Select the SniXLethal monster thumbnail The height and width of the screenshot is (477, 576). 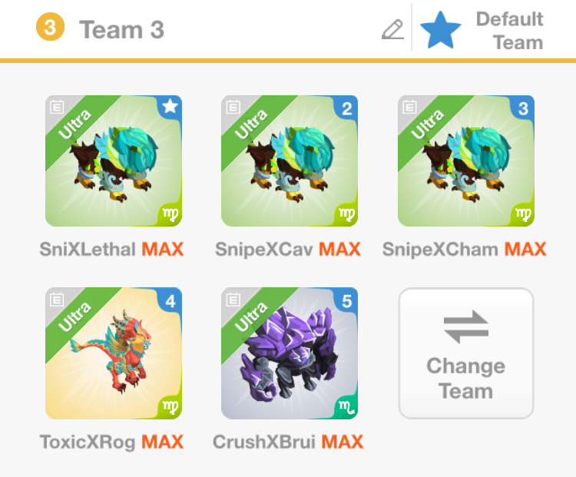click(x=114, y=161)
